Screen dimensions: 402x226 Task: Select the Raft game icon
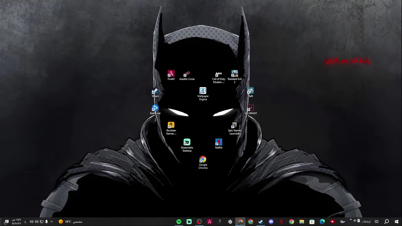250,93
